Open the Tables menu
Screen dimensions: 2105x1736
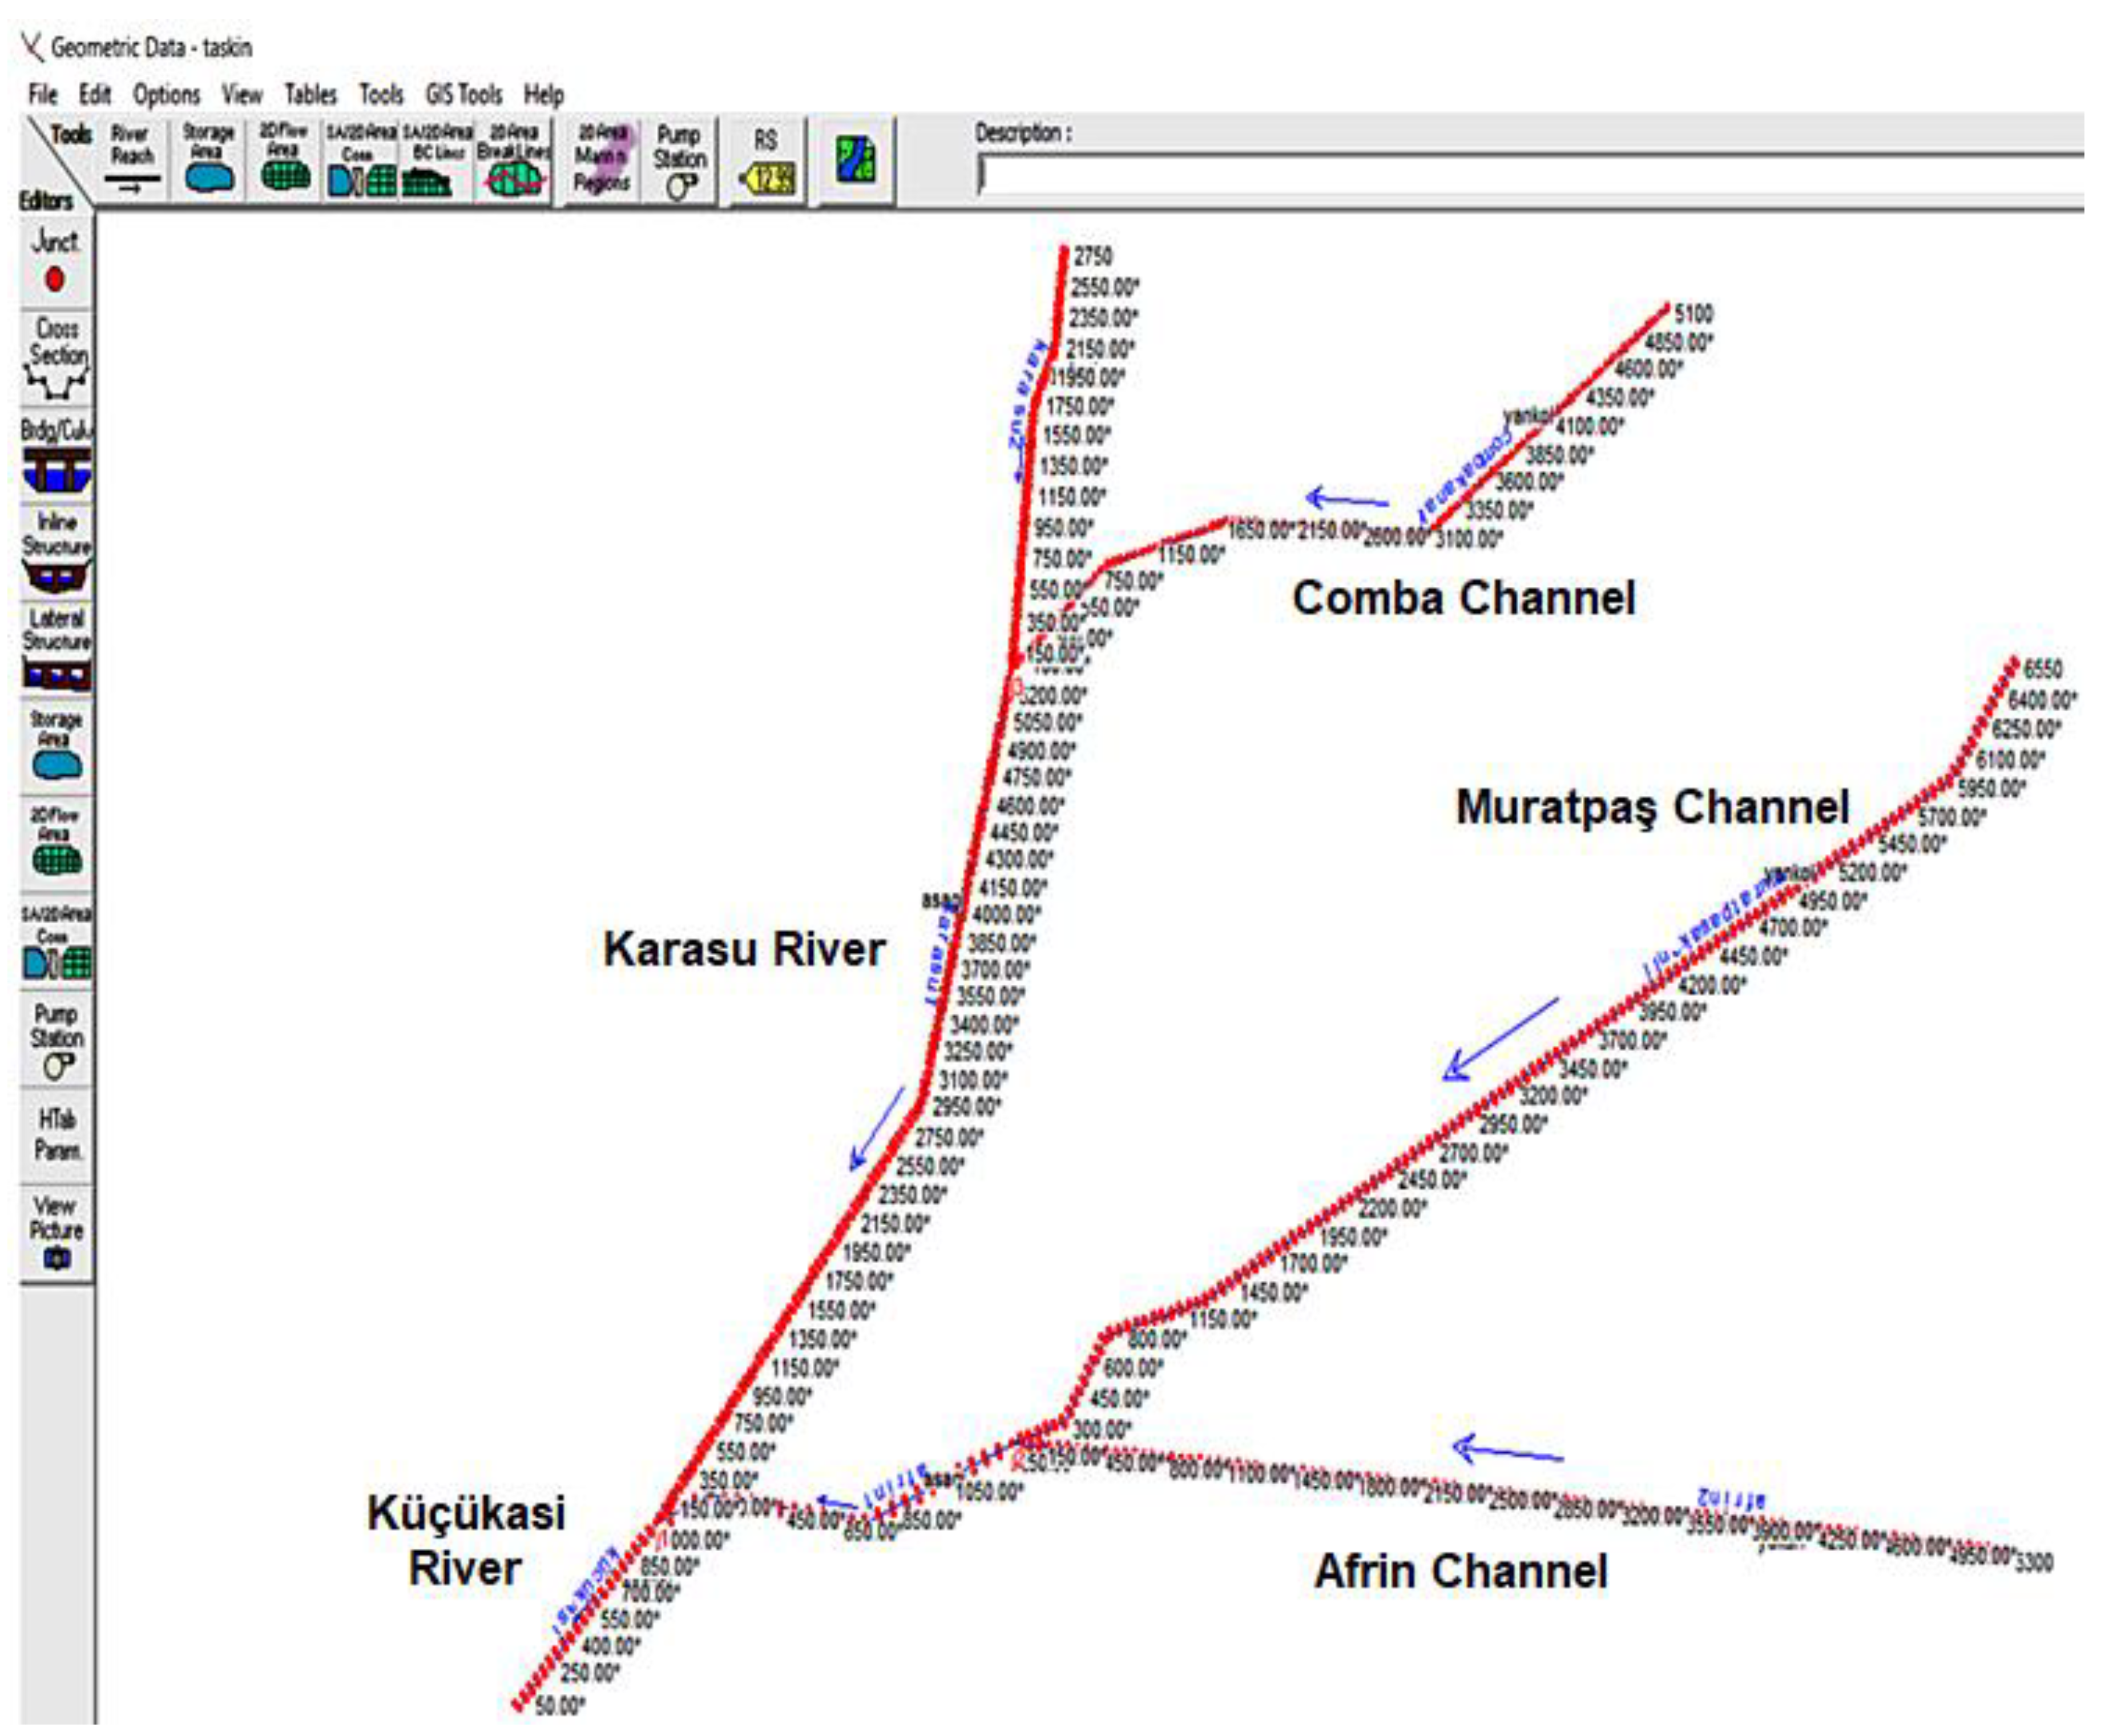[310, 95]
